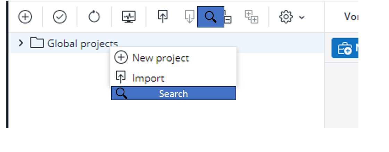Open the monitor with pulse line icon
389x152 pixels.
click(x=129, y=17)
